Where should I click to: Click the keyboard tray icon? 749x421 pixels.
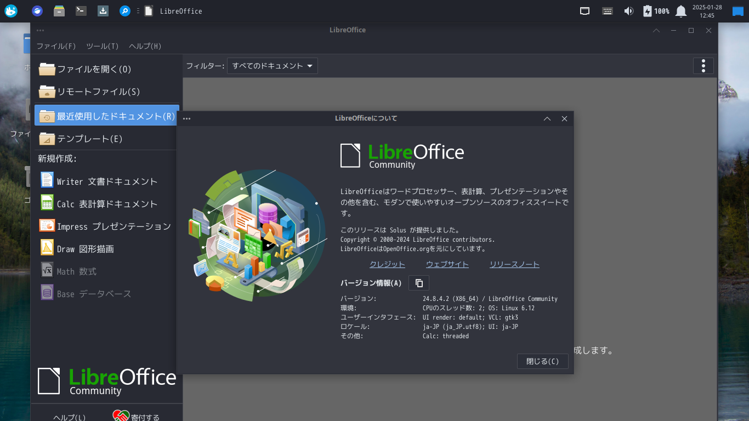pyautogui.click(x=607, y=11)
